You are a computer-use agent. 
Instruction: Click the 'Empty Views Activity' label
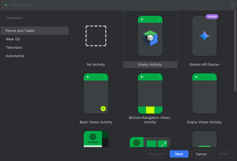click(204, 122)
